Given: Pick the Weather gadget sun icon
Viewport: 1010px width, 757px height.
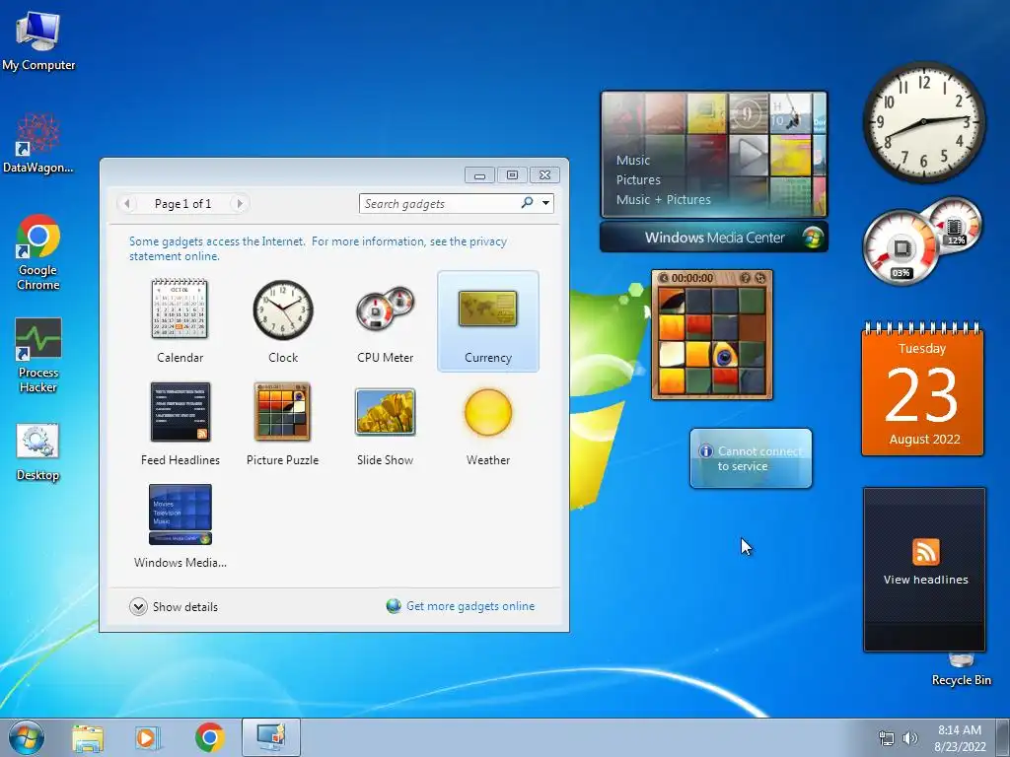Looking at the screenshot, I should (488, 412).
